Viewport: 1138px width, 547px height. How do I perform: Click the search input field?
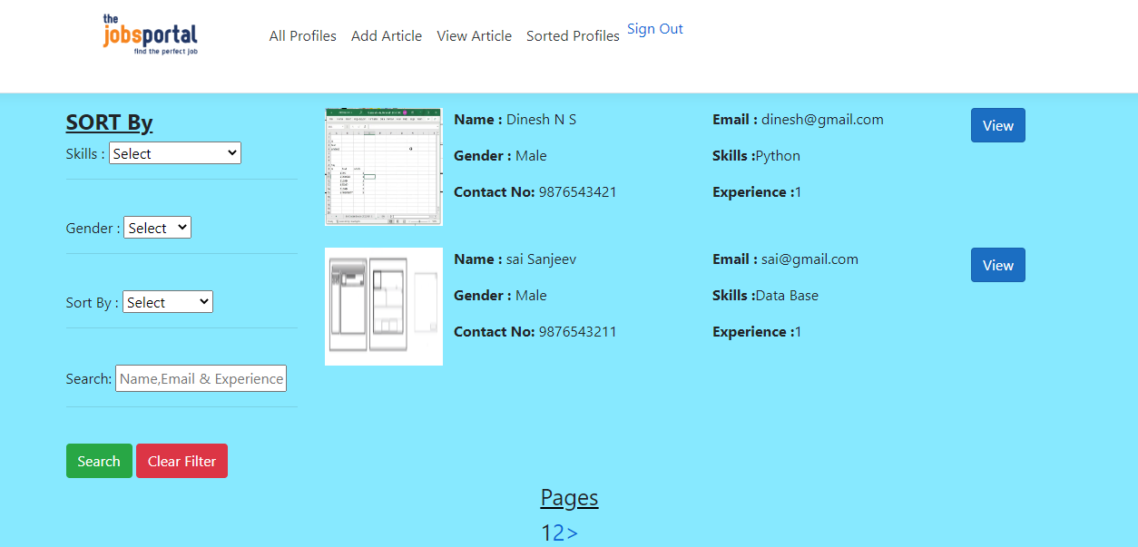201,377
